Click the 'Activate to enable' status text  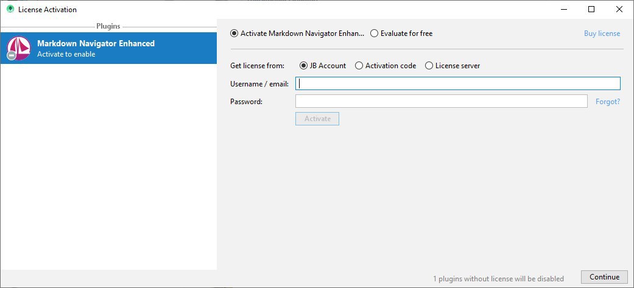tap(66, 54)
